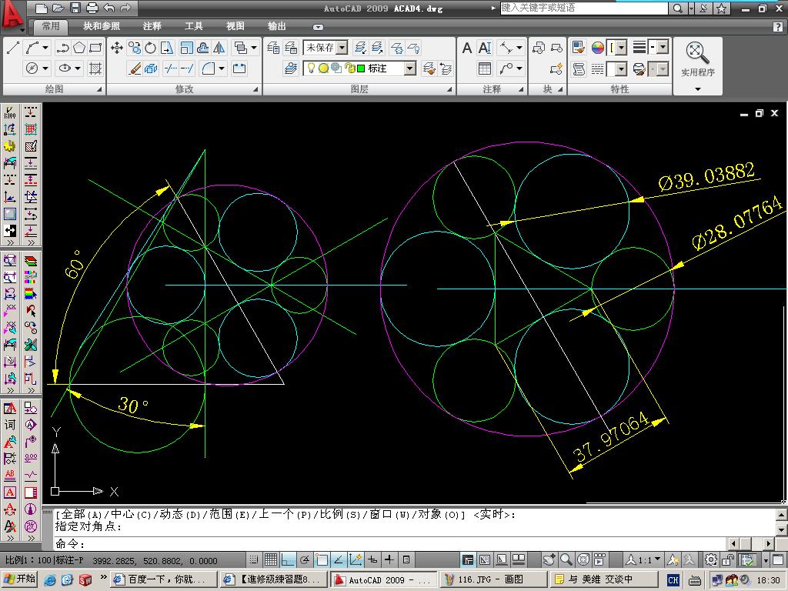Open the 116.JPG Paint taskbar button
The width and height of the screenshot is (788, 591).
(492, 579)
